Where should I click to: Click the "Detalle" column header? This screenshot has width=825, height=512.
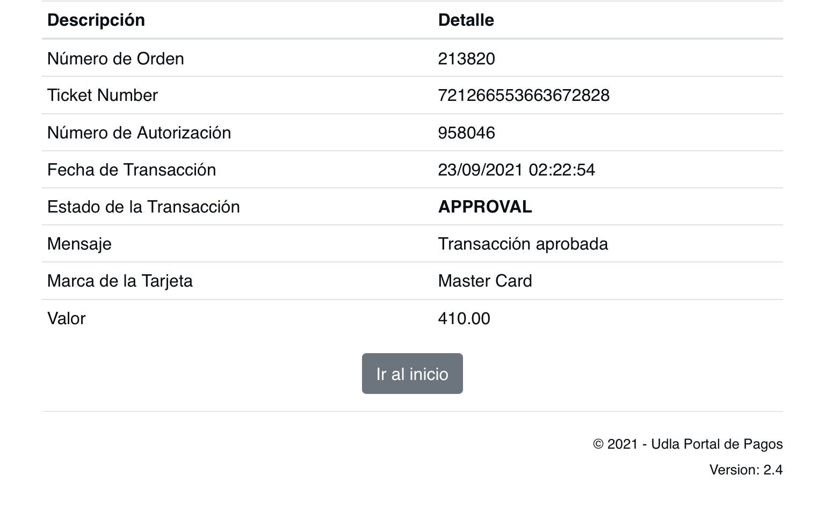[x=466, y=20]
